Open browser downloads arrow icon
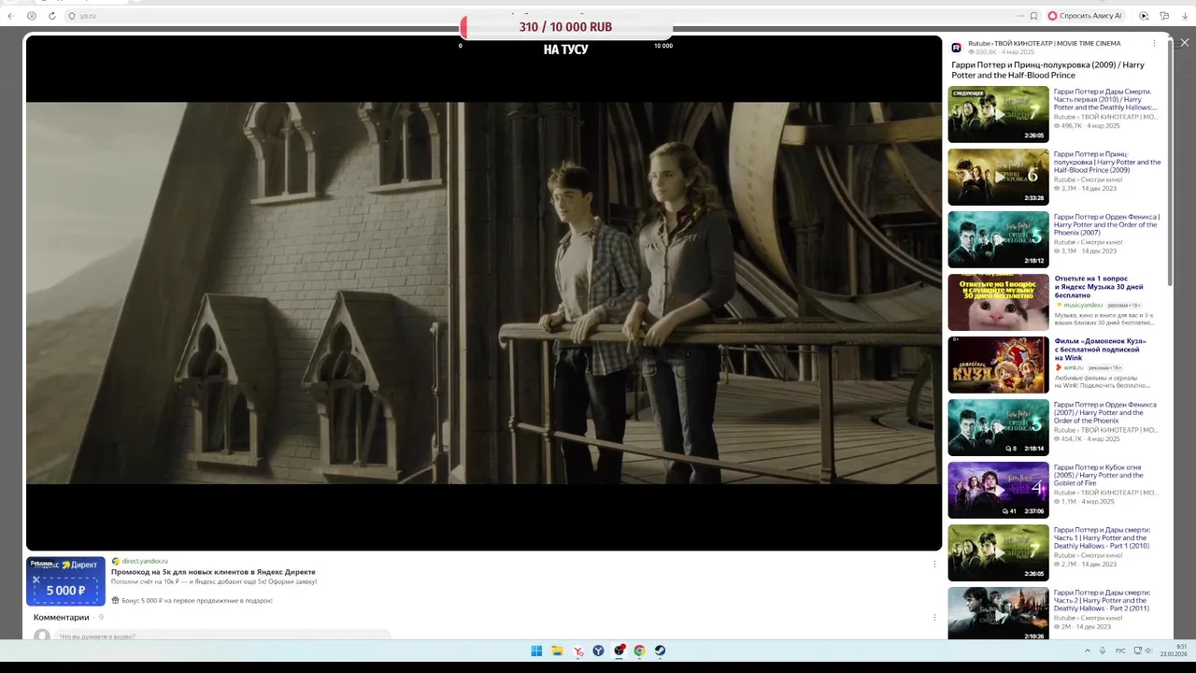1196x673 pixels. pyautogui.click(x=1185, y=16)
